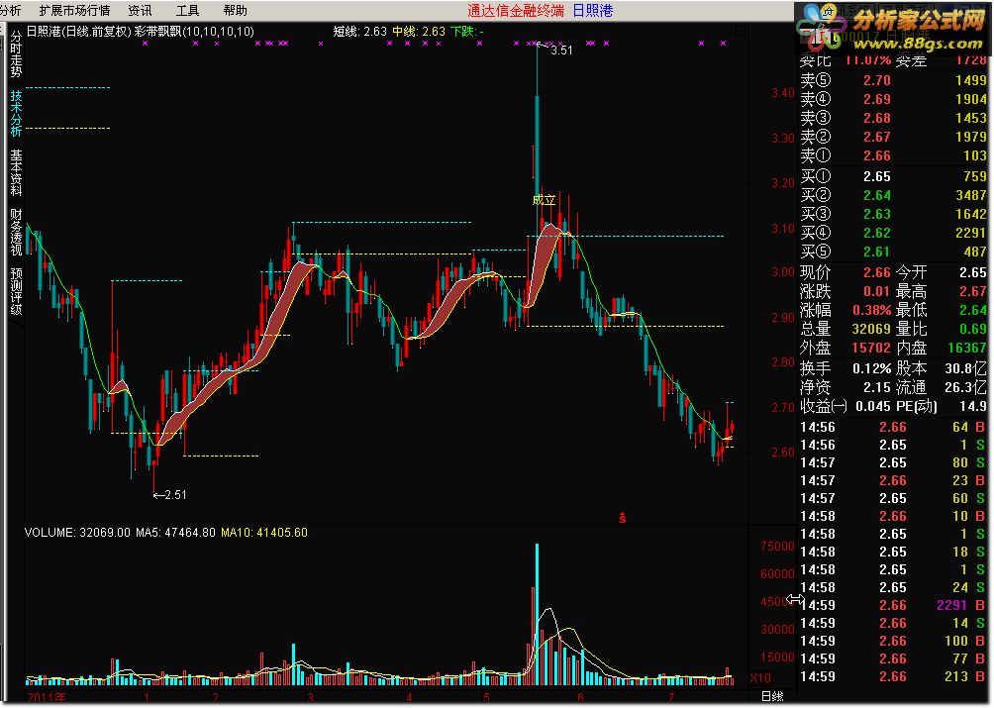Click the PE(动) 14.9 value
Screen dimensions: 994x708
click(x=974, y=406)
